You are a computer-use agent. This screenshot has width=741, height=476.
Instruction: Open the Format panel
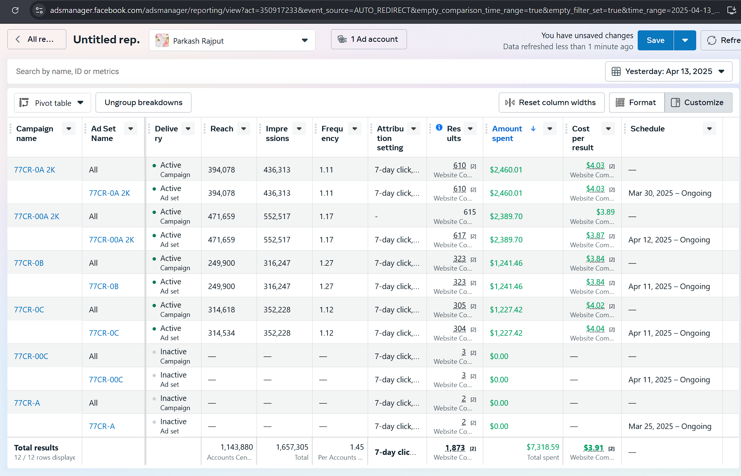637,103
